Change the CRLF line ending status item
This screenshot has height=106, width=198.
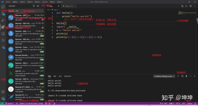184,104
